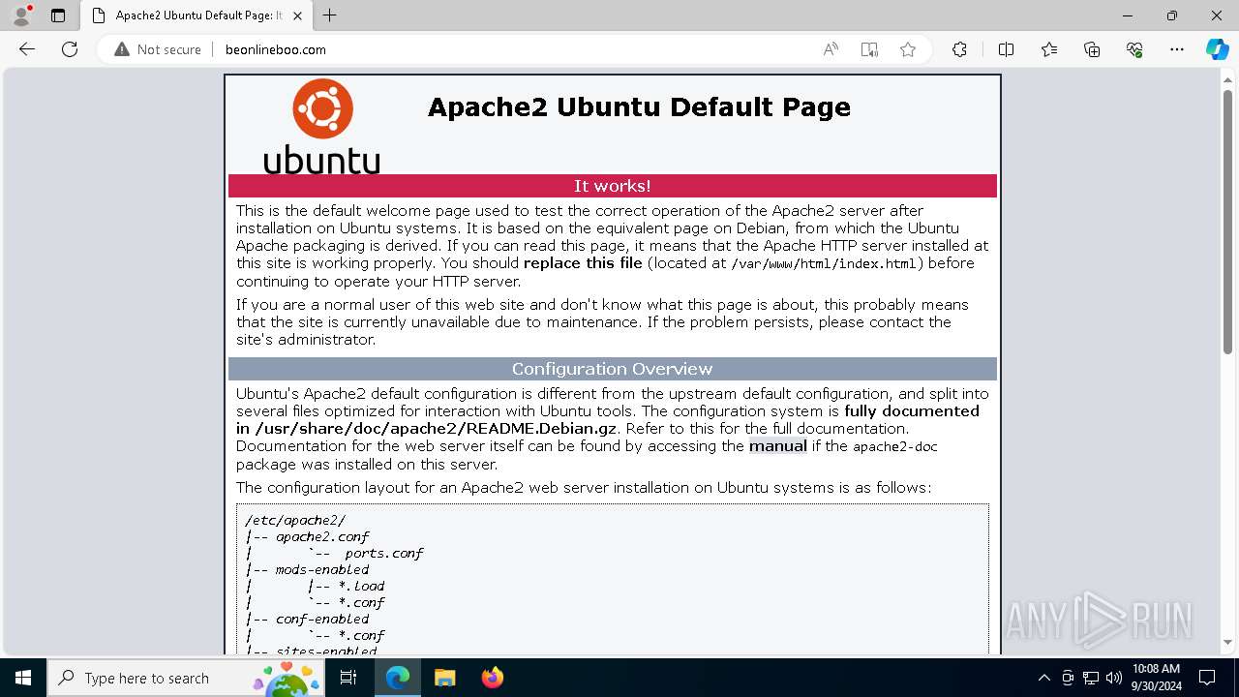Activate Read aloud icon in address bar

pyautogui.click(x=831, y=49)
